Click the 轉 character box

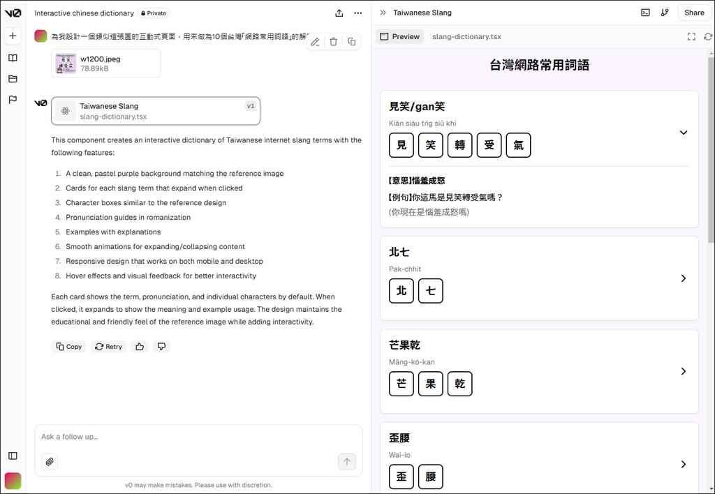click(x=459, y=145)
